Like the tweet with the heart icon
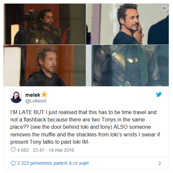This screenshot has width=173, height=173. tap(13, 150)
